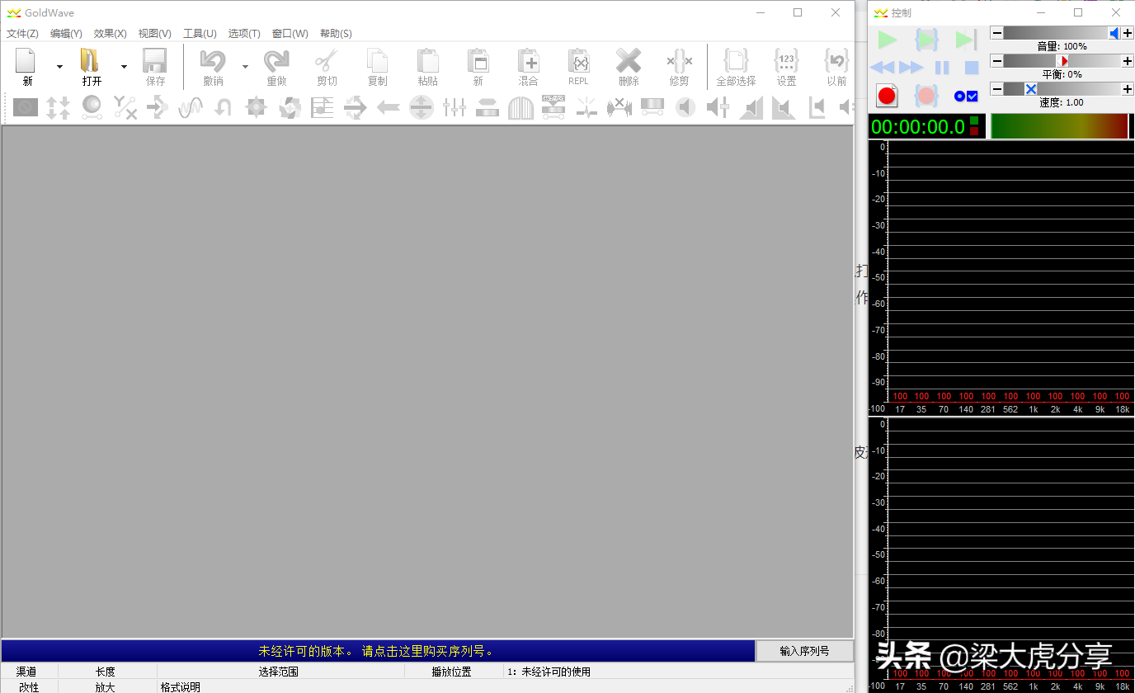Click the sine-wave effect icon in effects toolbar
The width and height of the screenshot is (1135, 693).
pos(191,107)
